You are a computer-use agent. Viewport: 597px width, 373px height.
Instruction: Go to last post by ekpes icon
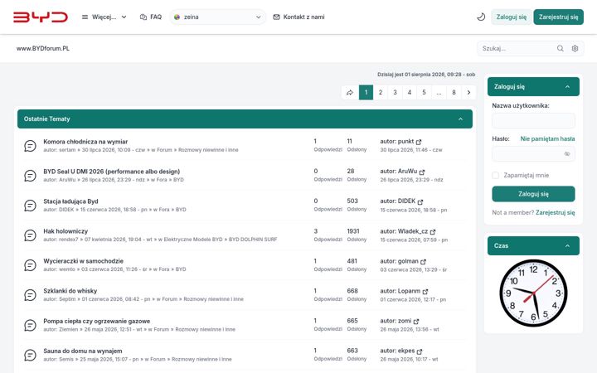(x=420, y=351)
